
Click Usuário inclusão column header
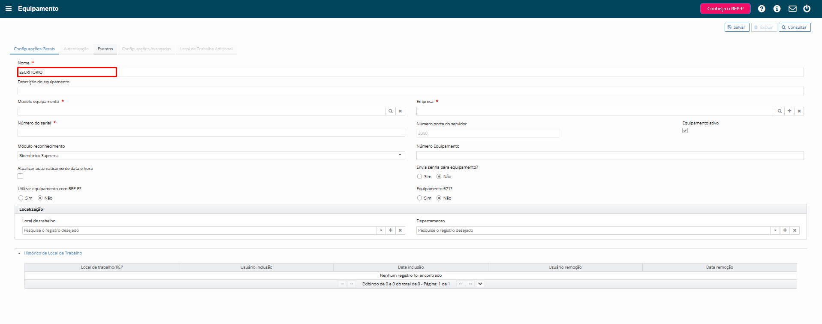click(256, 267)
